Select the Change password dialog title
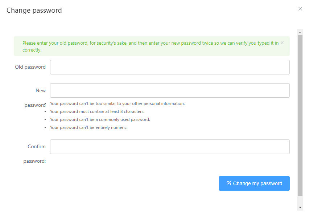Viewport: 309px width, 215px height. pyautogui.click(x=34, y=11)
